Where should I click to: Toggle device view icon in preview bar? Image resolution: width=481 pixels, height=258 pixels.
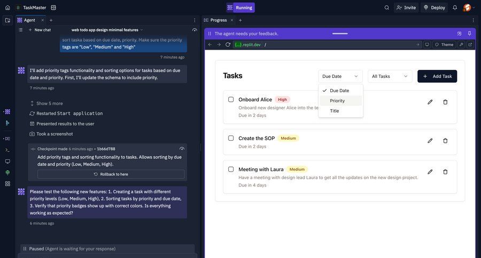[426, 45]
